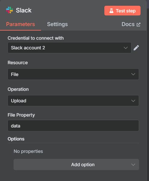Image resolution: width=149 pixels, height=181 pixels.
Task: Switch to the Parameters tab
Action: point(21,24)
